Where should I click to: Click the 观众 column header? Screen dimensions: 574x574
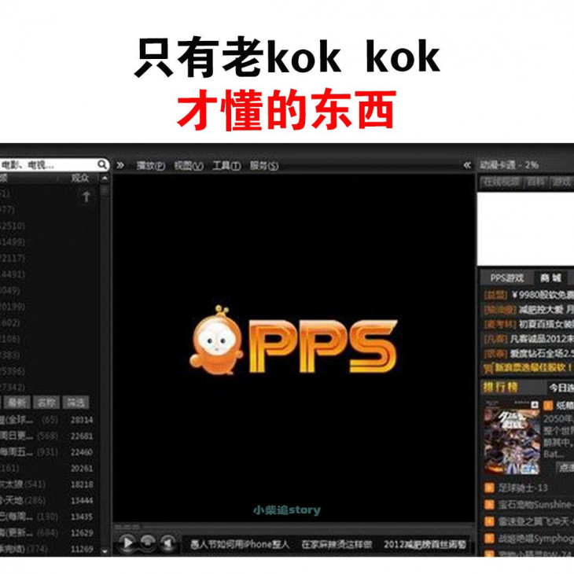[80, 178]
